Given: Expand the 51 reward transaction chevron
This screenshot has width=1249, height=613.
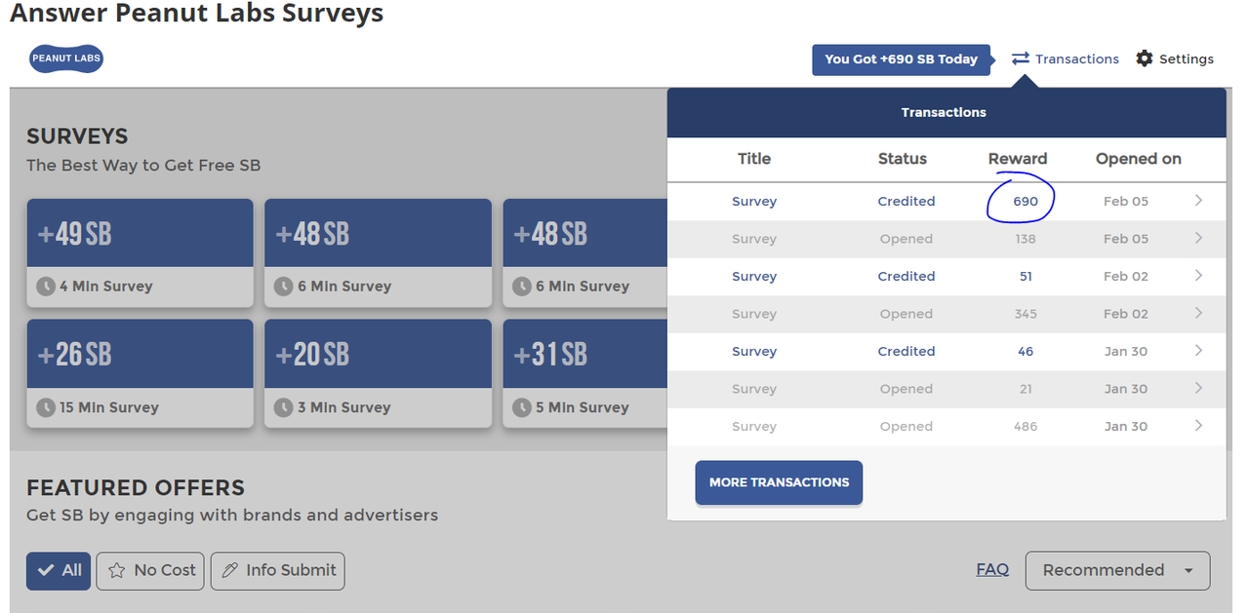Looking at the screenshot, I should tap(1199, 276).
